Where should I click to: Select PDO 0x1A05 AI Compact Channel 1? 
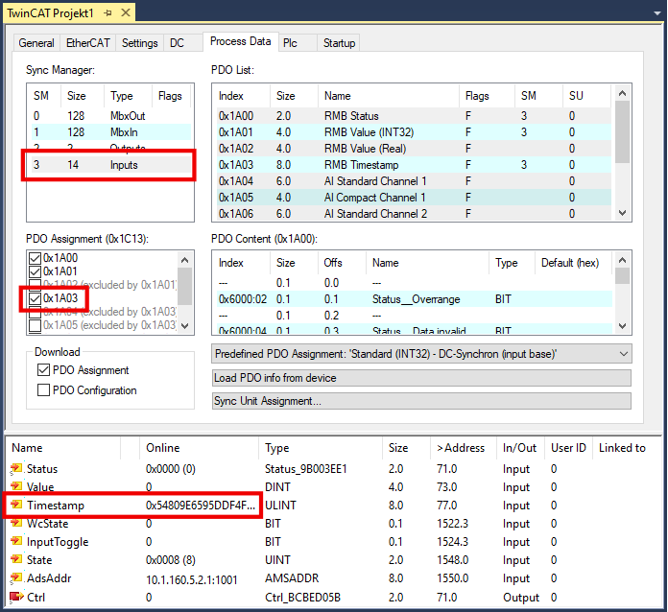[x=413, y=198]
